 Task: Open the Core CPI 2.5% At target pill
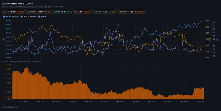pyautogui.click(x=105, y=12)
